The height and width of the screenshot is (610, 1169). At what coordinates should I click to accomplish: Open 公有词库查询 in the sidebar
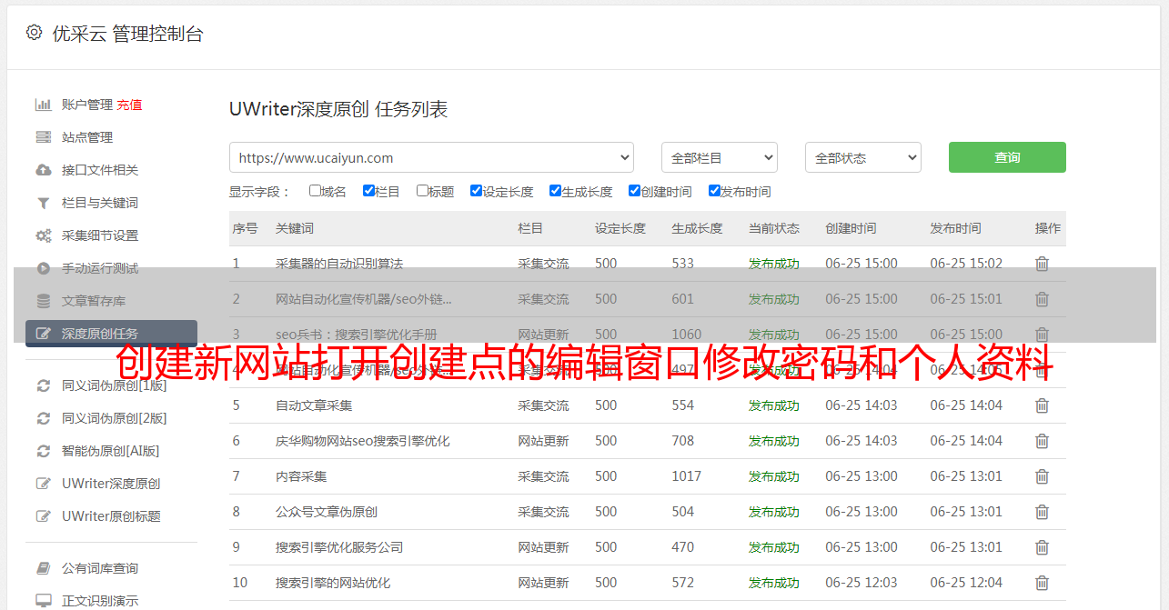100,568
